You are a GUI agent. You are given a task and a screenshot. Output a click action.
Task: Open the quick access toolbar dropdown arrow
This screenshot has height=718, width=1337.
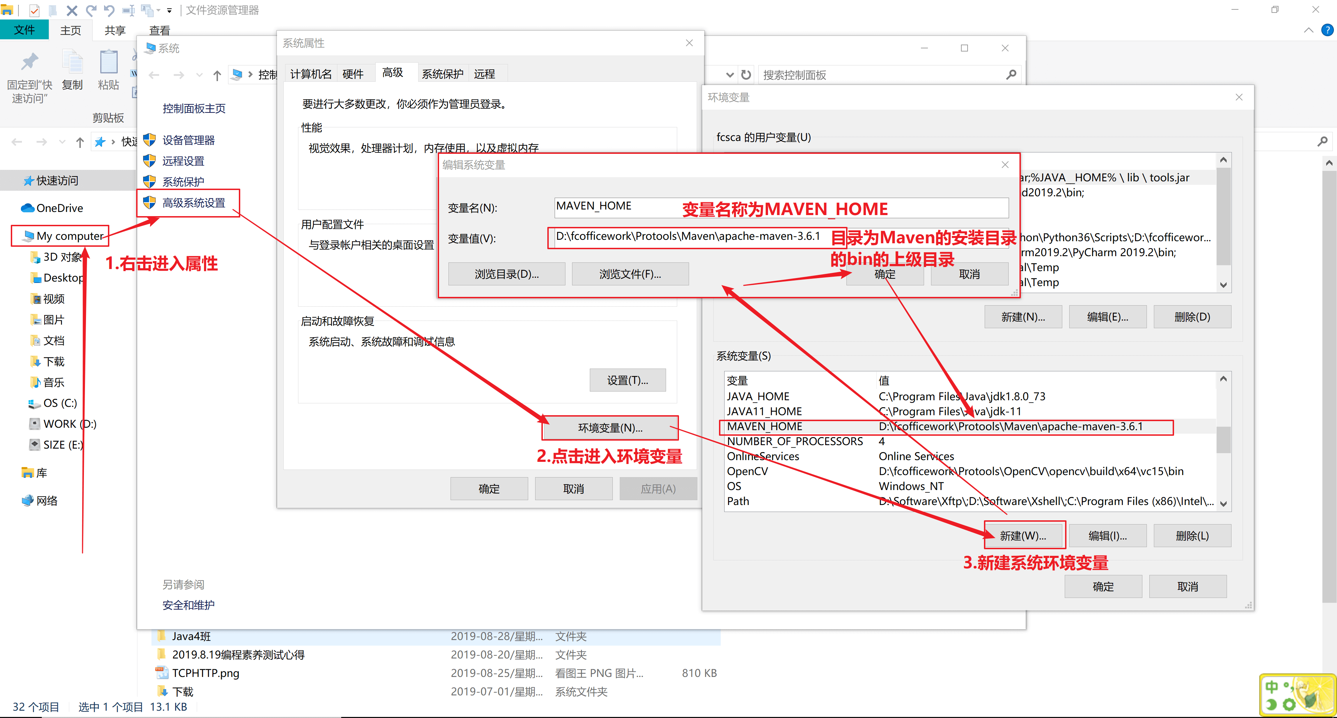[x=169, y=10]
